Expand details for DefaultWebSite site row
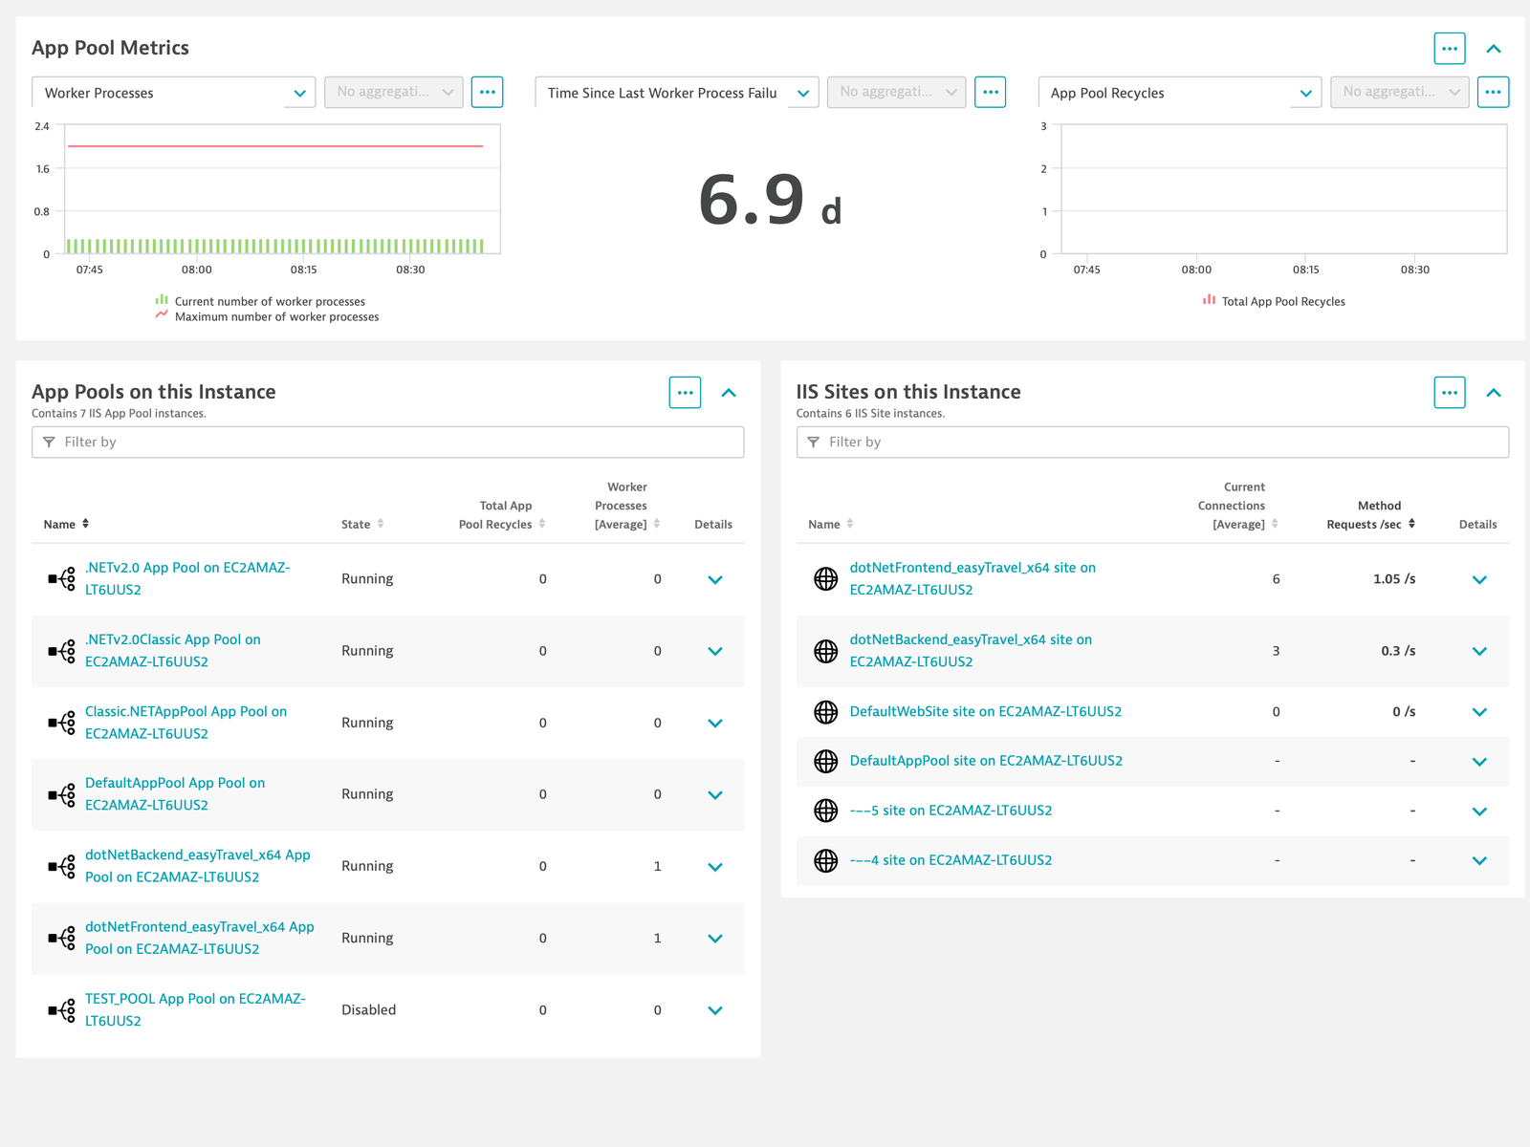This screenshot has width=1530, height=1147. point(1479,712)
